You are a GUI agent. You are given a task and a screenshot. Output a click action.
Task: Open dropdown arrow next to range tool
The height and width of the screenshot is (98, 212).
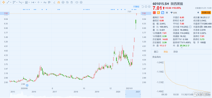[x=35, y=3]
